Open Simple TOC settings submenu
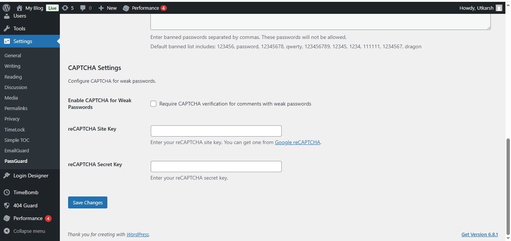The height and width of the screenshot is (241, 511). [x=17, y=140]
